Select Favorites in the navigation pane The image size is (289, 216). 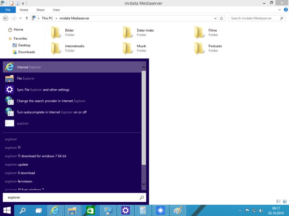(18, 38)
